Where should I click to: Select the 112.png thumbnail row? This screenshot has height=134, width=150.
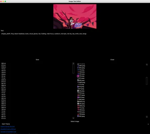[81, 108]
